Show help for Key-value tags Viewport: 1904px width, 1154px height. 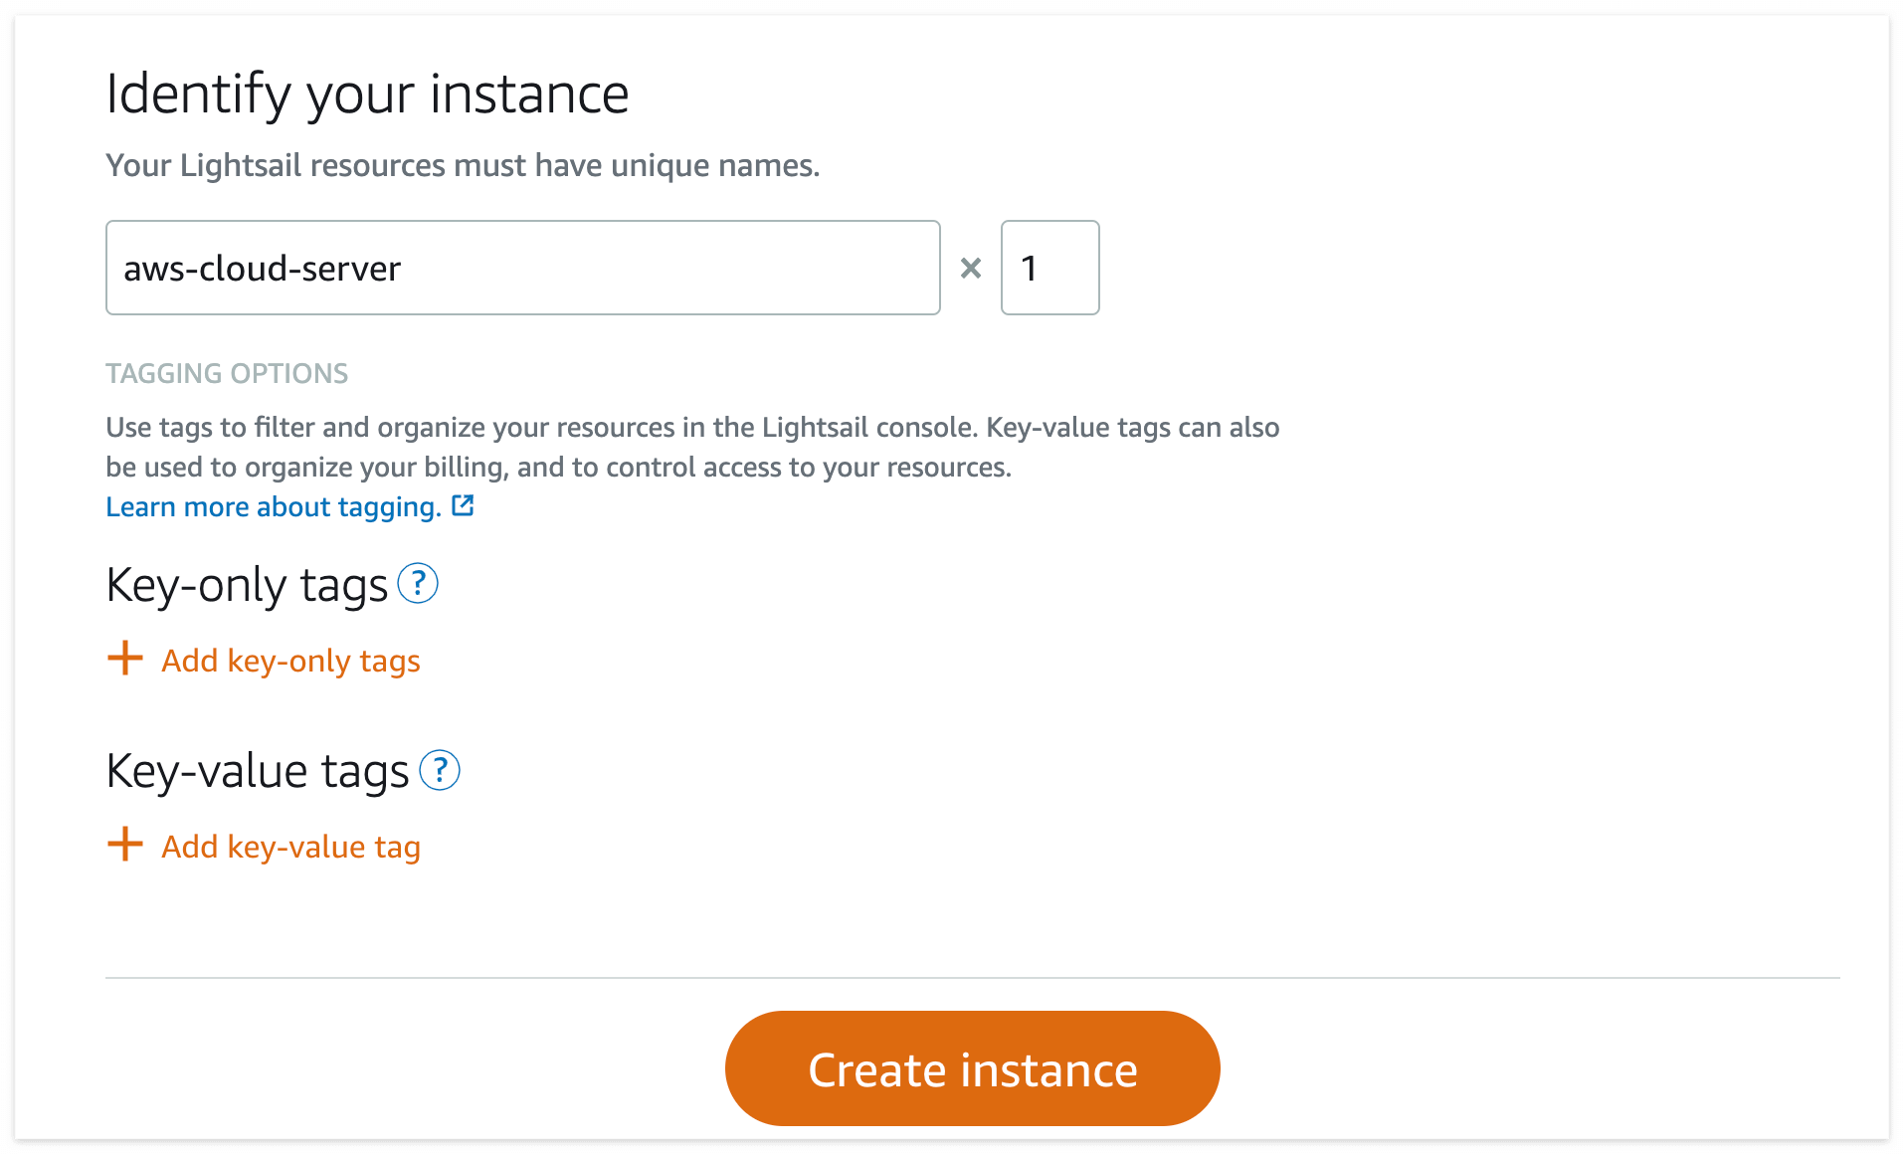click(440, 770)
